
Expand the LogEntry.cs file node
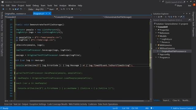[158, 39]
